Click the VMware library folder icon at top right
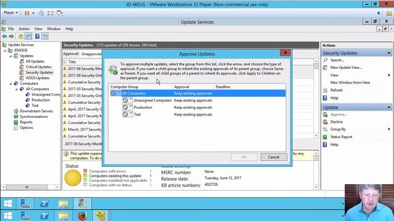This screenshot has width=394, height=221. point(388,14)
